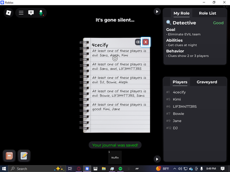Open the taskbar clock showing 8:49 PM
Screen dimensions: 230x172
[x=211, y=169]
